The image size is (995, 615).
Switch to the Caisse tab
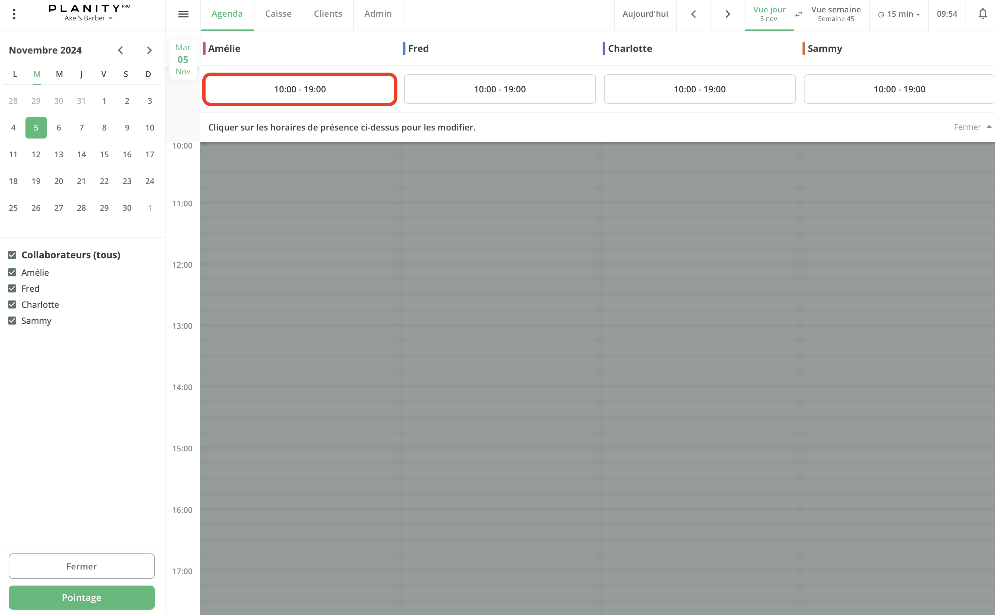[x=278, y=13]
